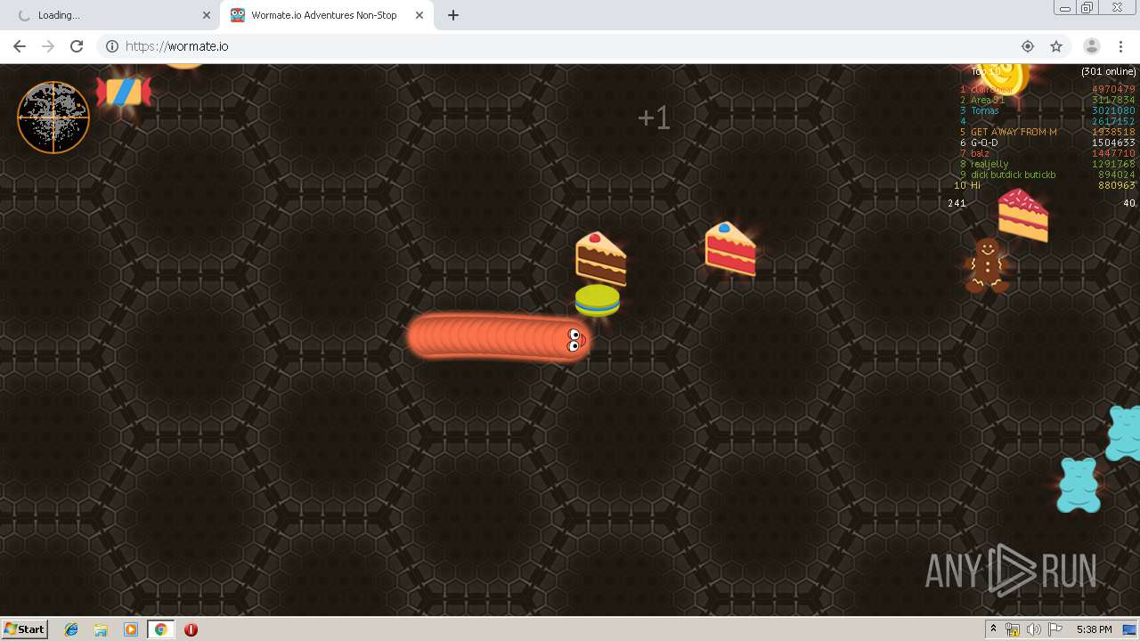Viewport: 1140px width, 641px height.
Task: View site information icon beside the URL
Action: (112, 46)
